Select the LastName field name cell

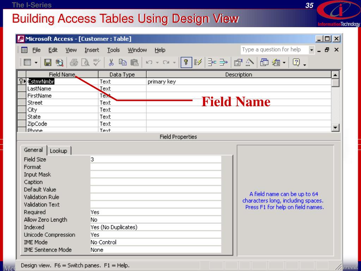point(62,89)
